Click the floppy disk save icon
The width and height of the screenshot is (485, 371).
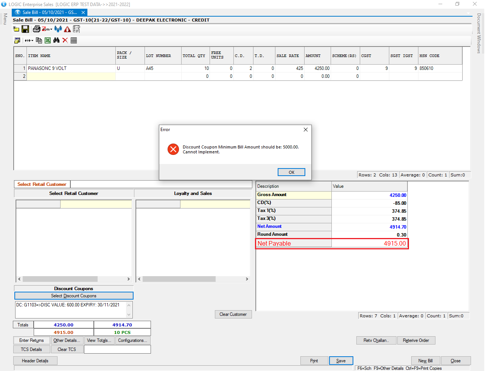(x=25, y=29)
